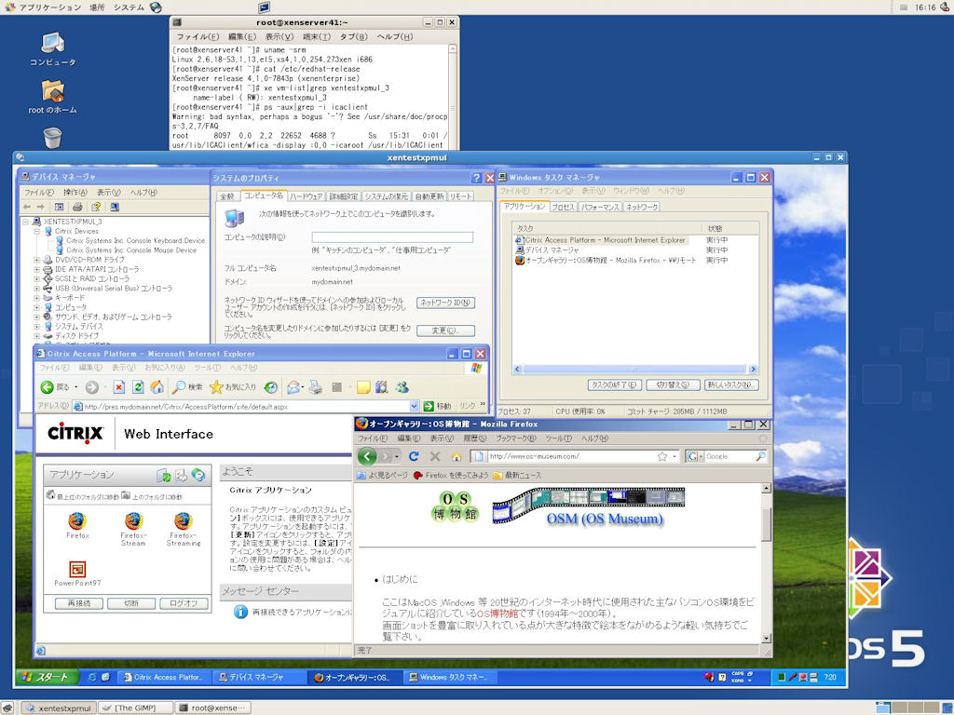Open root's Home folder icon on desktop
This screenshot has width=954, height=715.
[53, 91]
